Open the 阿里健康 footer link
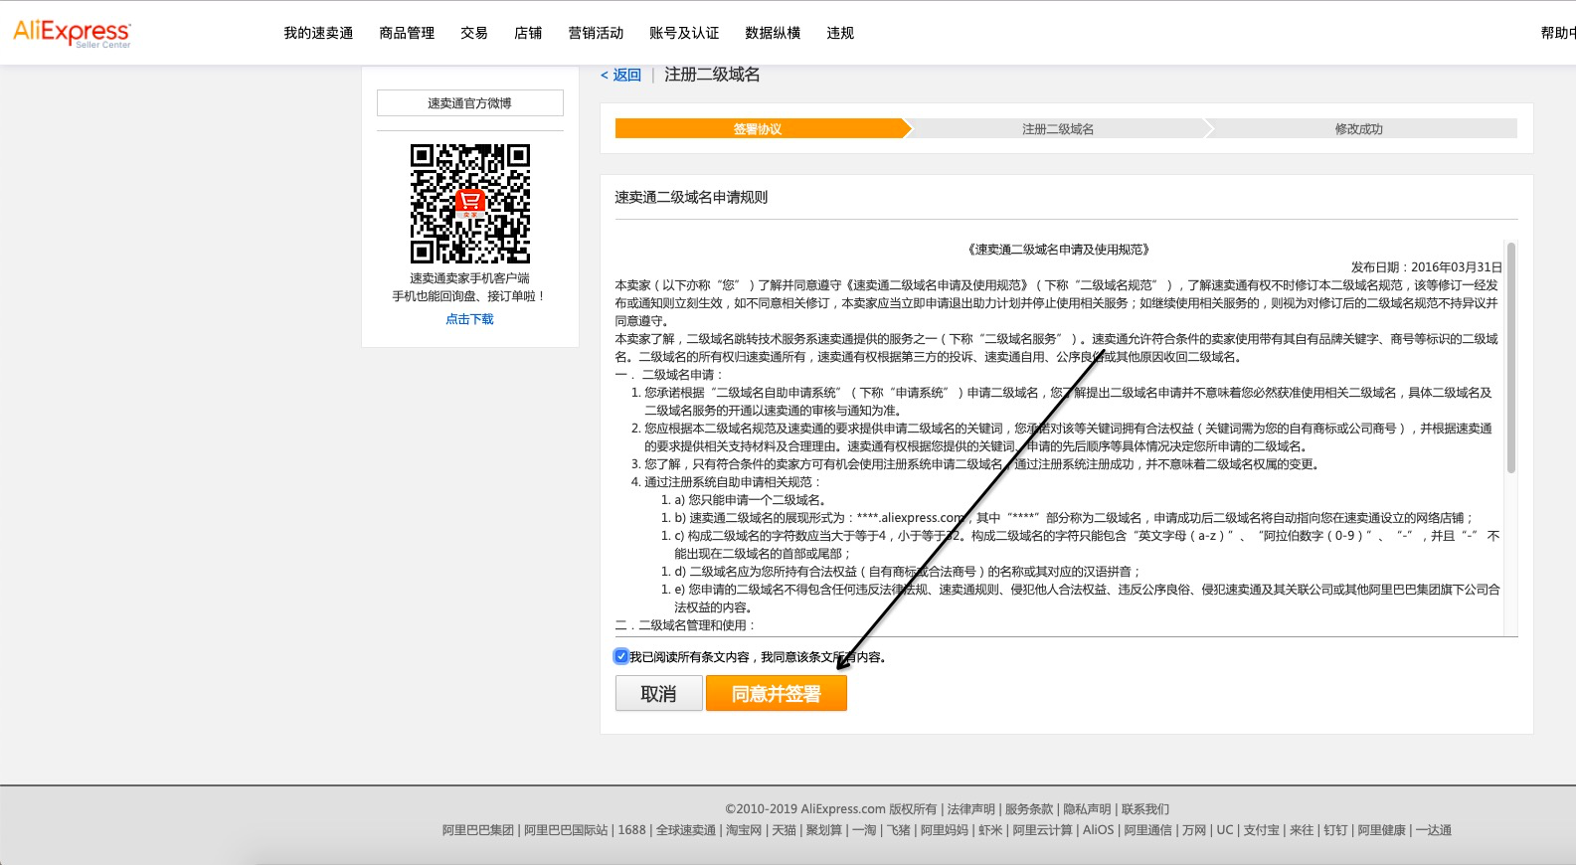The image size is (1576, 865). tap(1382, 830)
